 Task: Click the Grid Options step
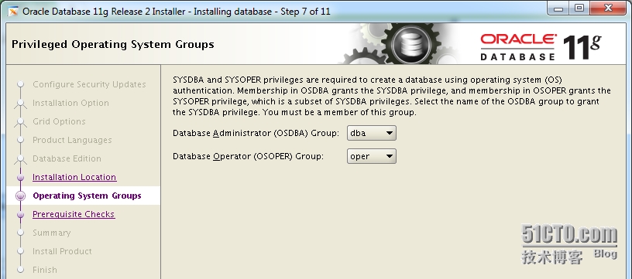coord(59,121)
